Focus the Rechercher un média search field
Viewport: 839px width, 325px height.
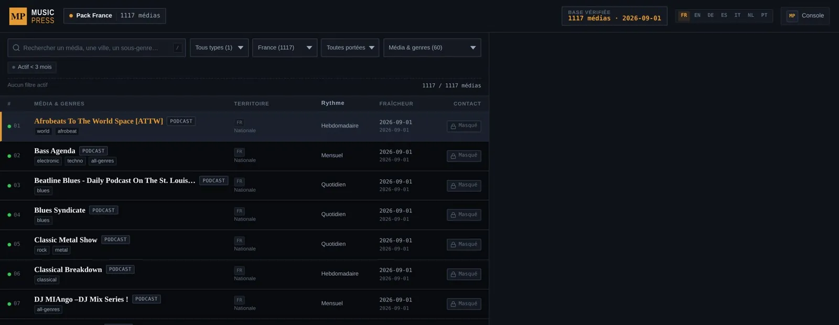coord(97,48)
